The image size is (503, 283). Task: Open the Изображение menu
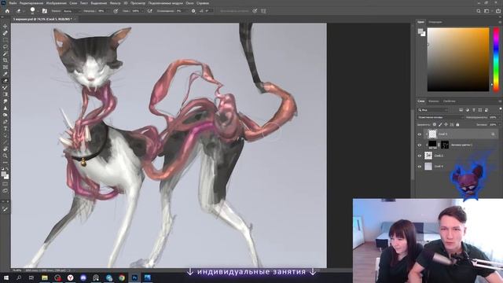click(56, 3)
